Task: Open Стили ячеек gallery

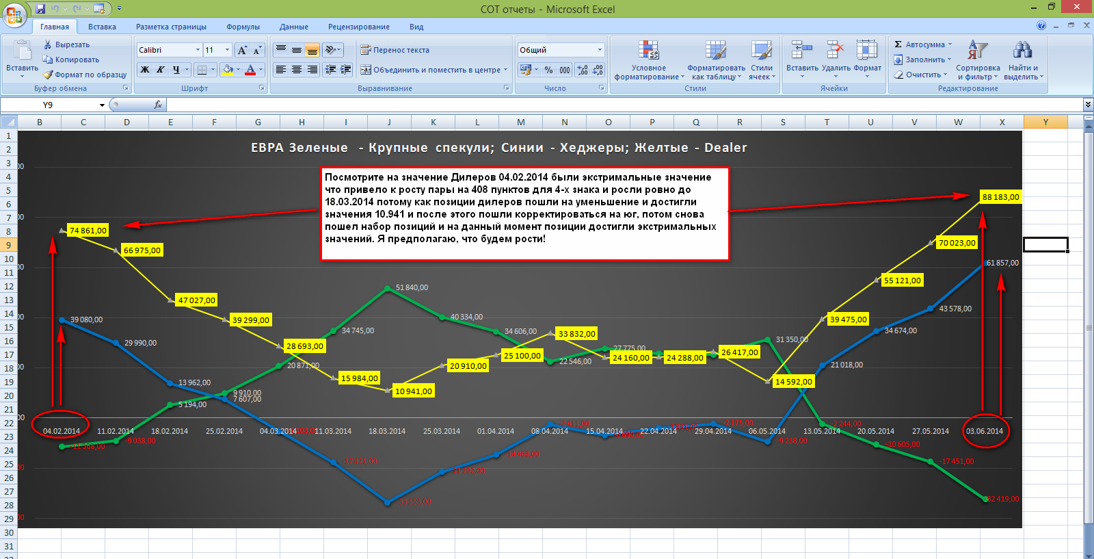Action: pos(762,60)
